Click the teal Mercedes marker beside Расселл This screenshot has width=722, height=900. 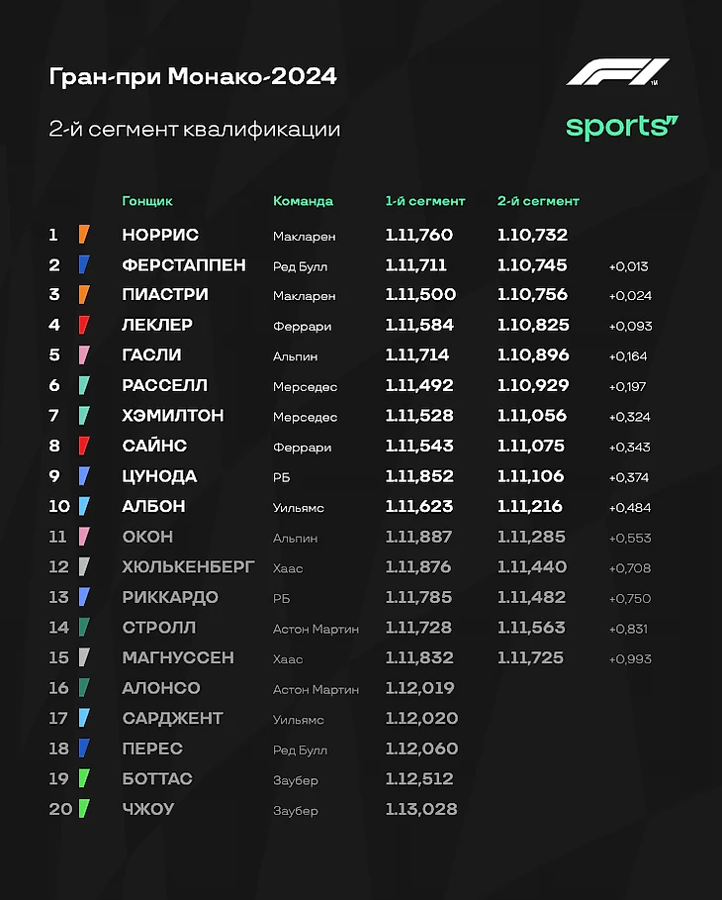pyautogui.click(x=84, y=385)
